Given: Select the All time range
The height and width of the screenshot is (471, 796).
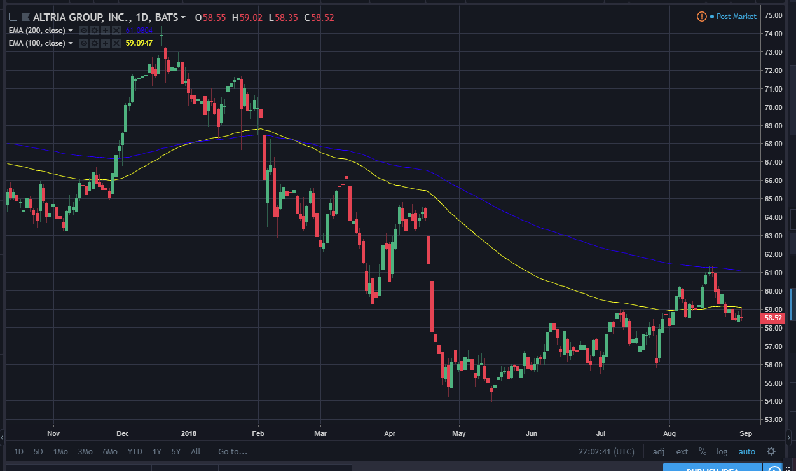Looking at the screenshot, I should click(195, 452).
